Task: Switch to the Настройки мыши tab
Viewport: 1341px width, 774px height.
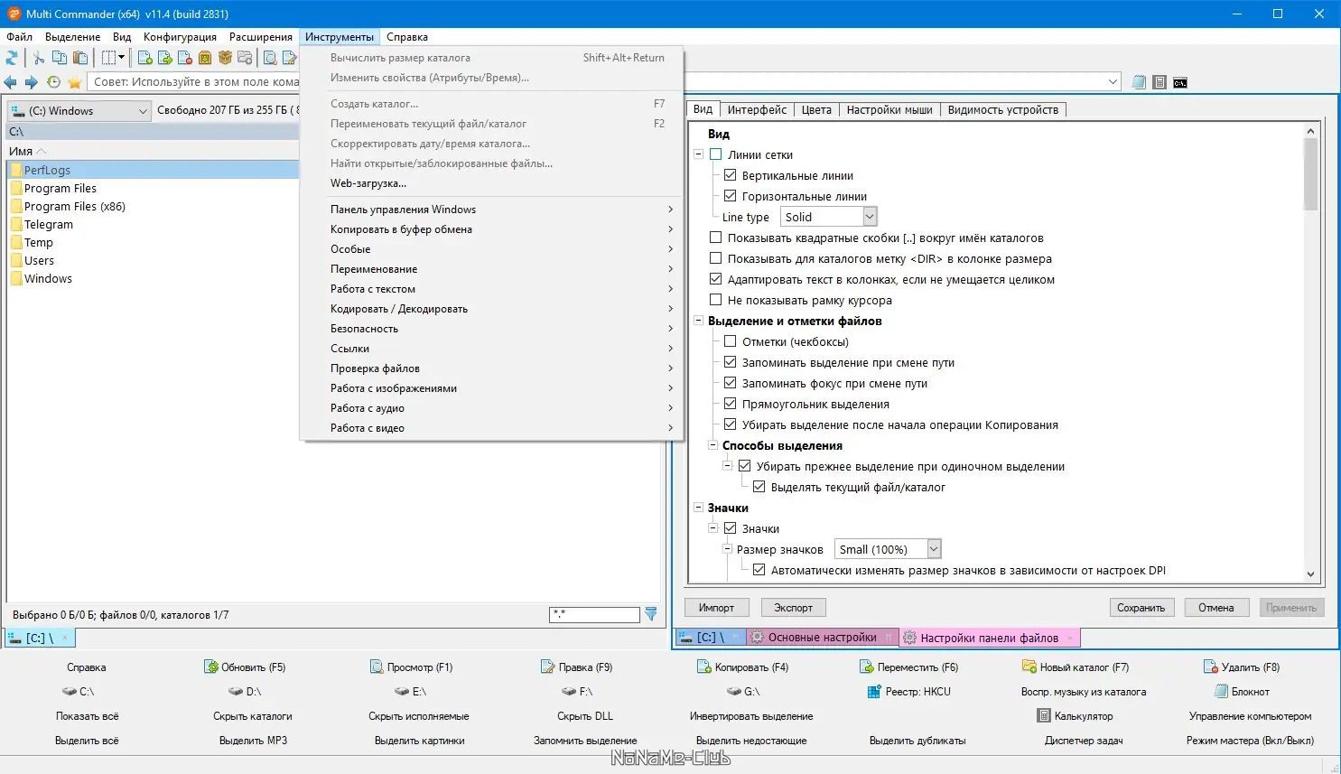Action: point(889,109)
